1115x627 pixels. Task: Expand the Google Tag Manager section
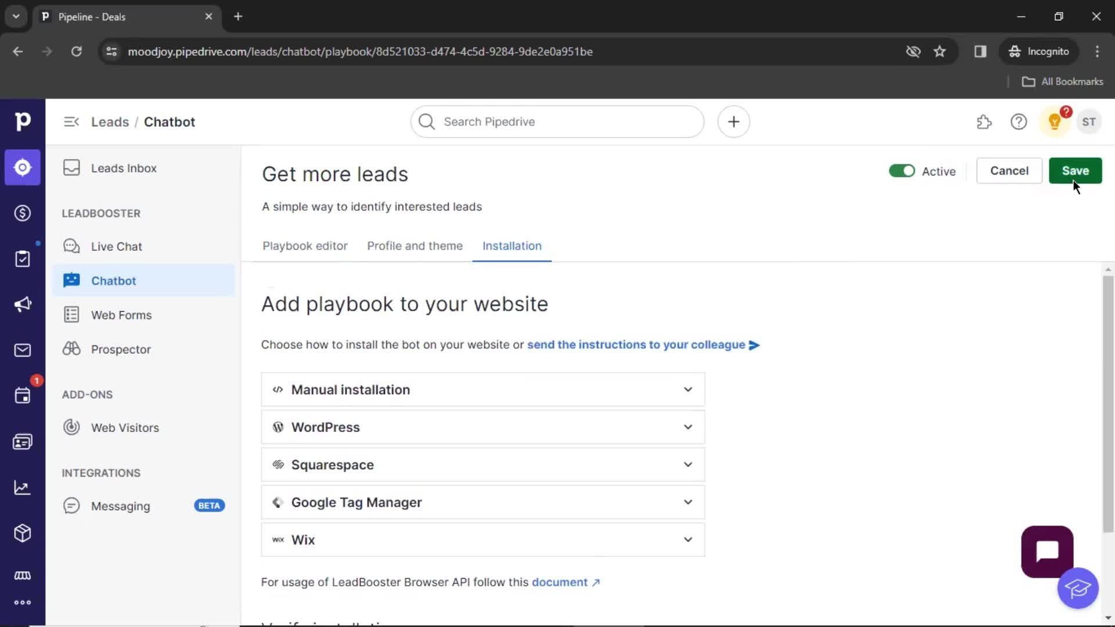point(483,502)
